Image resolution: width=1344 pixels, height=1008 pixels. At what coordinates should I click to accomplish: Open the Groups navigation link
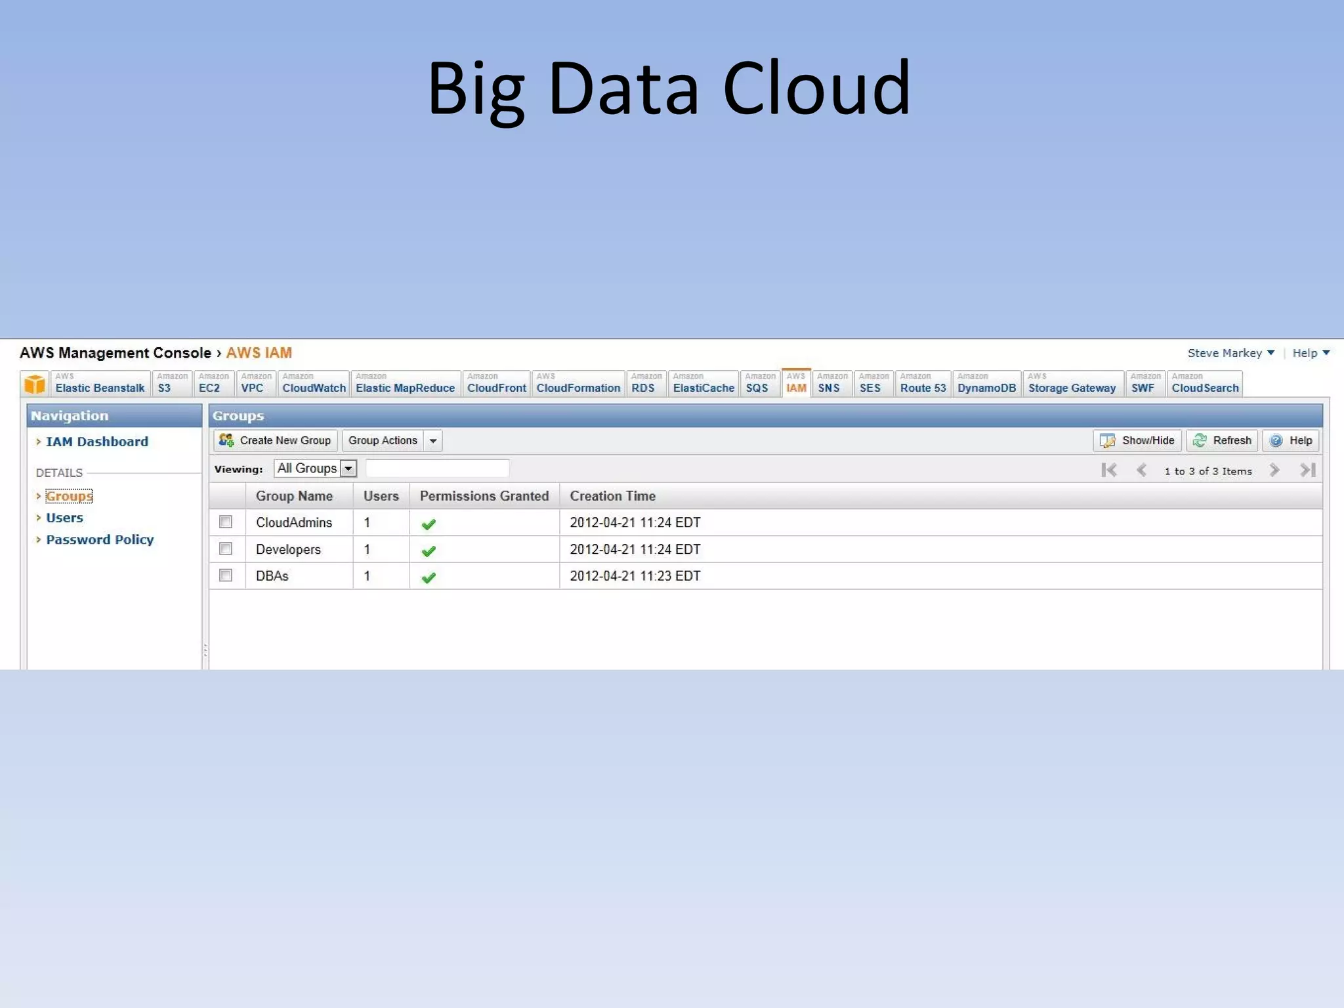[69, 496]
